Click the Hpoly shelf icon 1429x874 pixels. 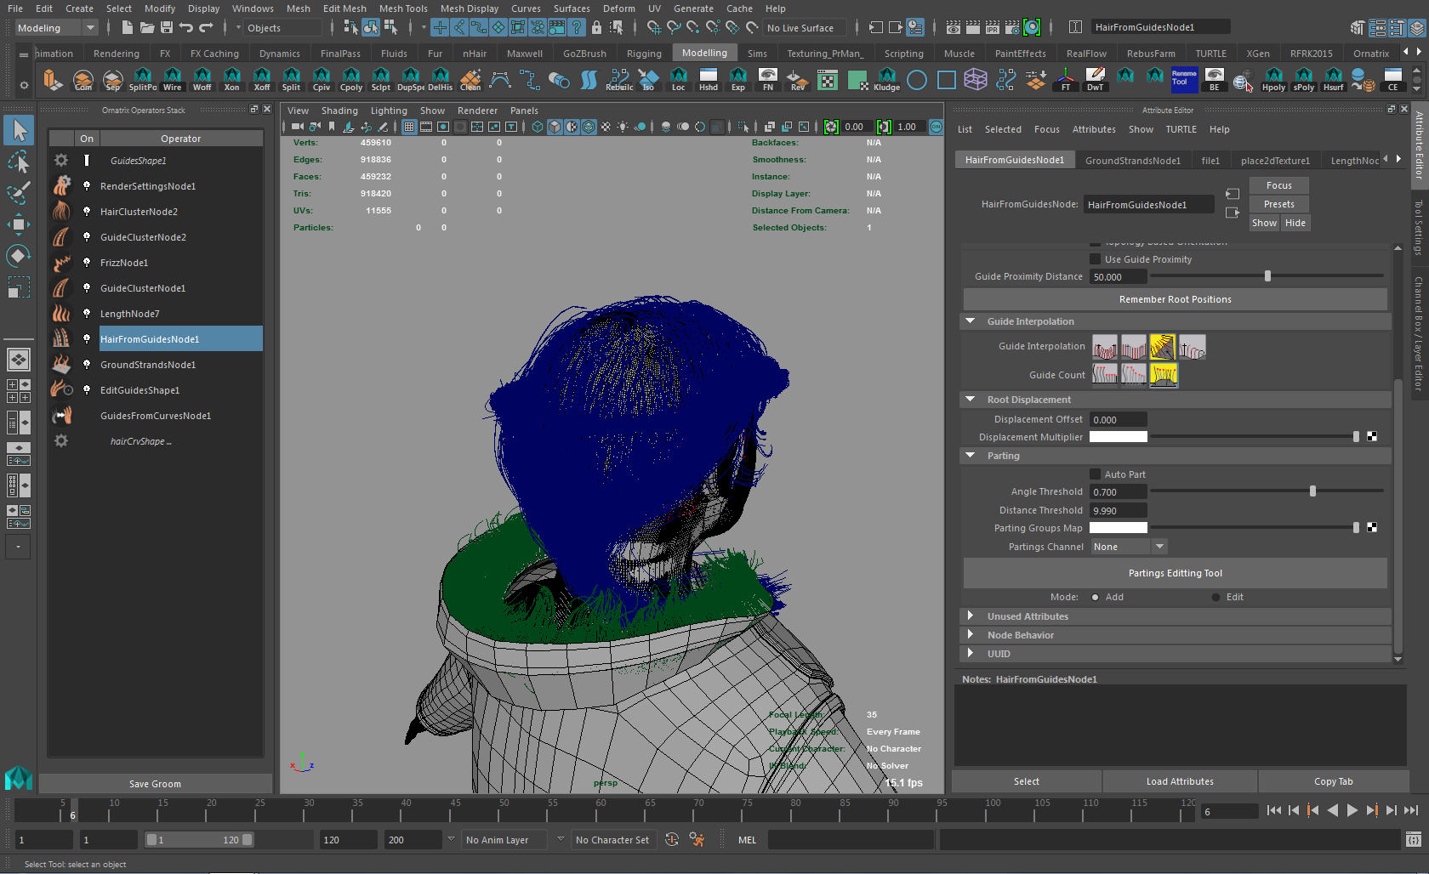(x=1273, y=80)
